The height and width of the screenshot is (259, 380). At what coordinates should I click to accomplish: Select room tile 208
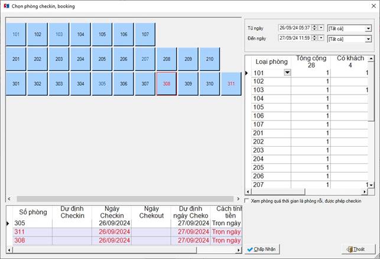click(x=167, y=59)
